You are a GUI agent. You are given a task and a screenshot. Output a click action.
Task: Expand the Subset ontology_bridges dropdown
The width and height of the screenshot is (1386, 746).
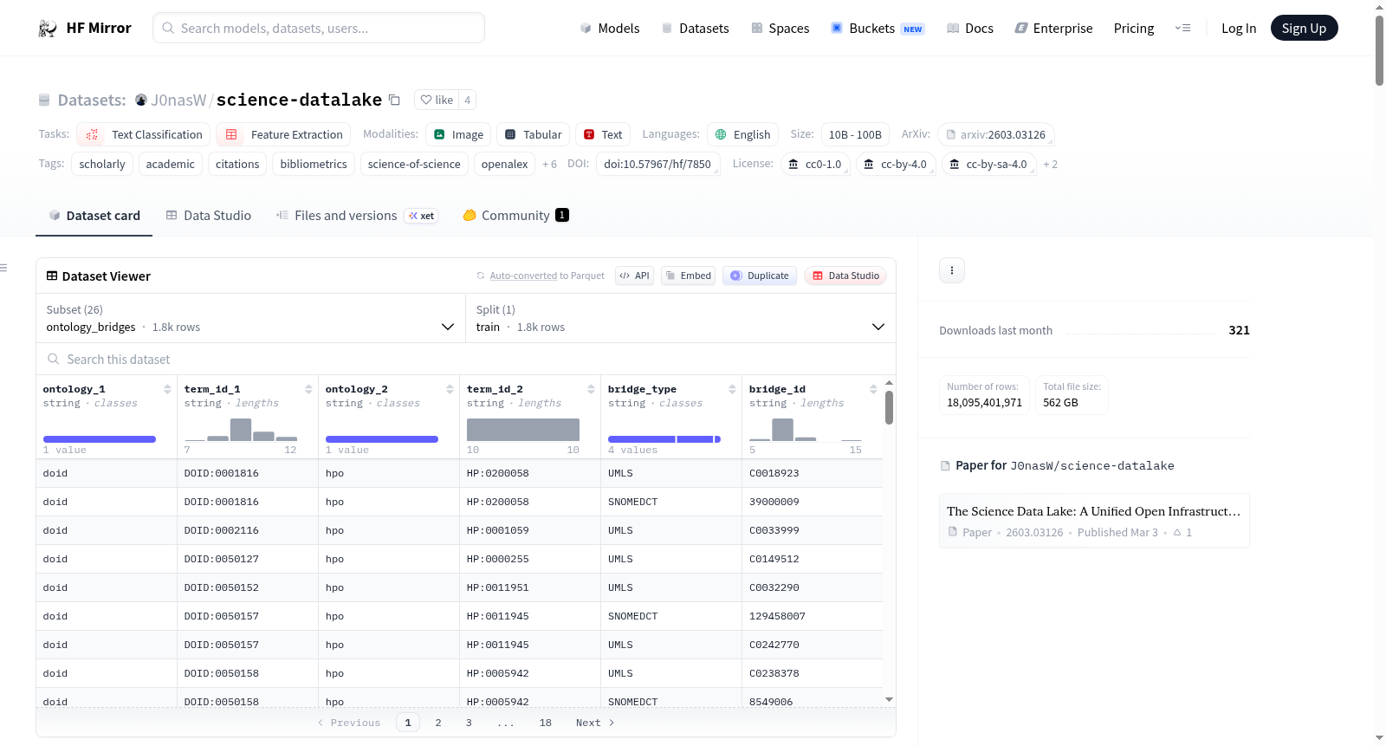pyautogui.click(x=250, y=318)
